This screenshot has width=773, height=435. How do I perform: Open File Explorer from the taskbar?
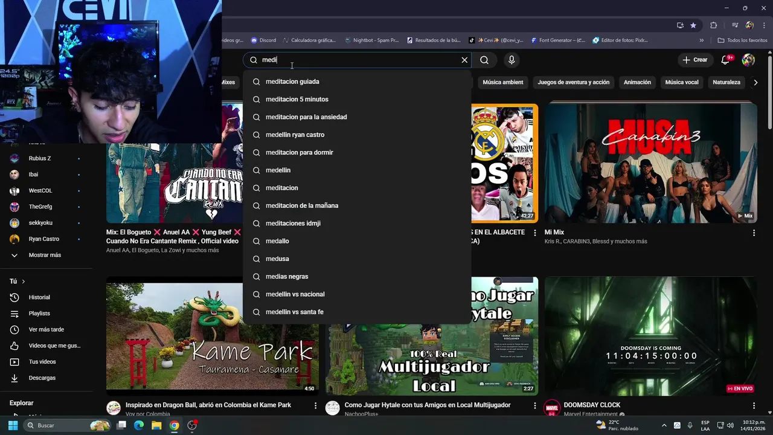point(156,425)
